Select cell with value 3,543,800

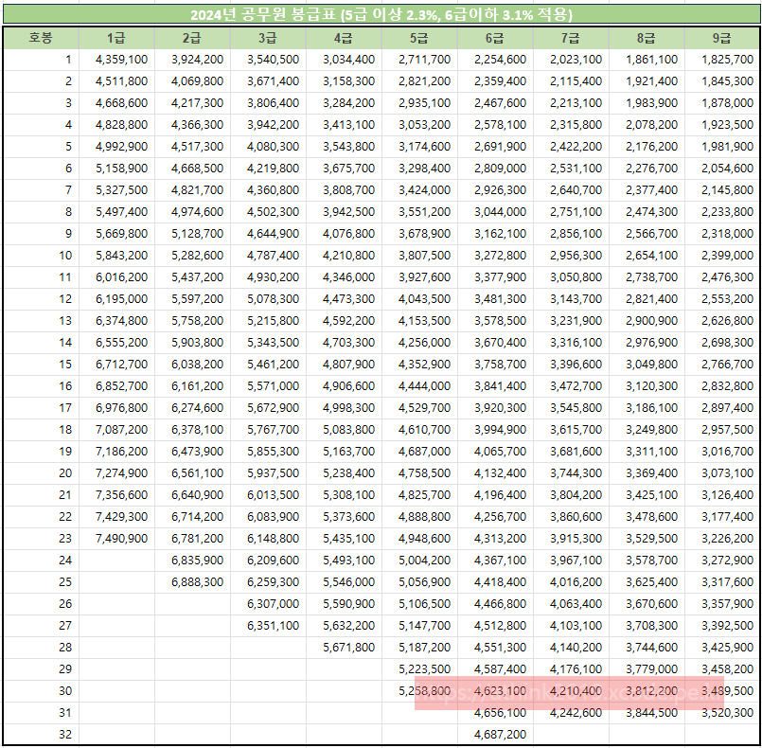click(344, 147)
